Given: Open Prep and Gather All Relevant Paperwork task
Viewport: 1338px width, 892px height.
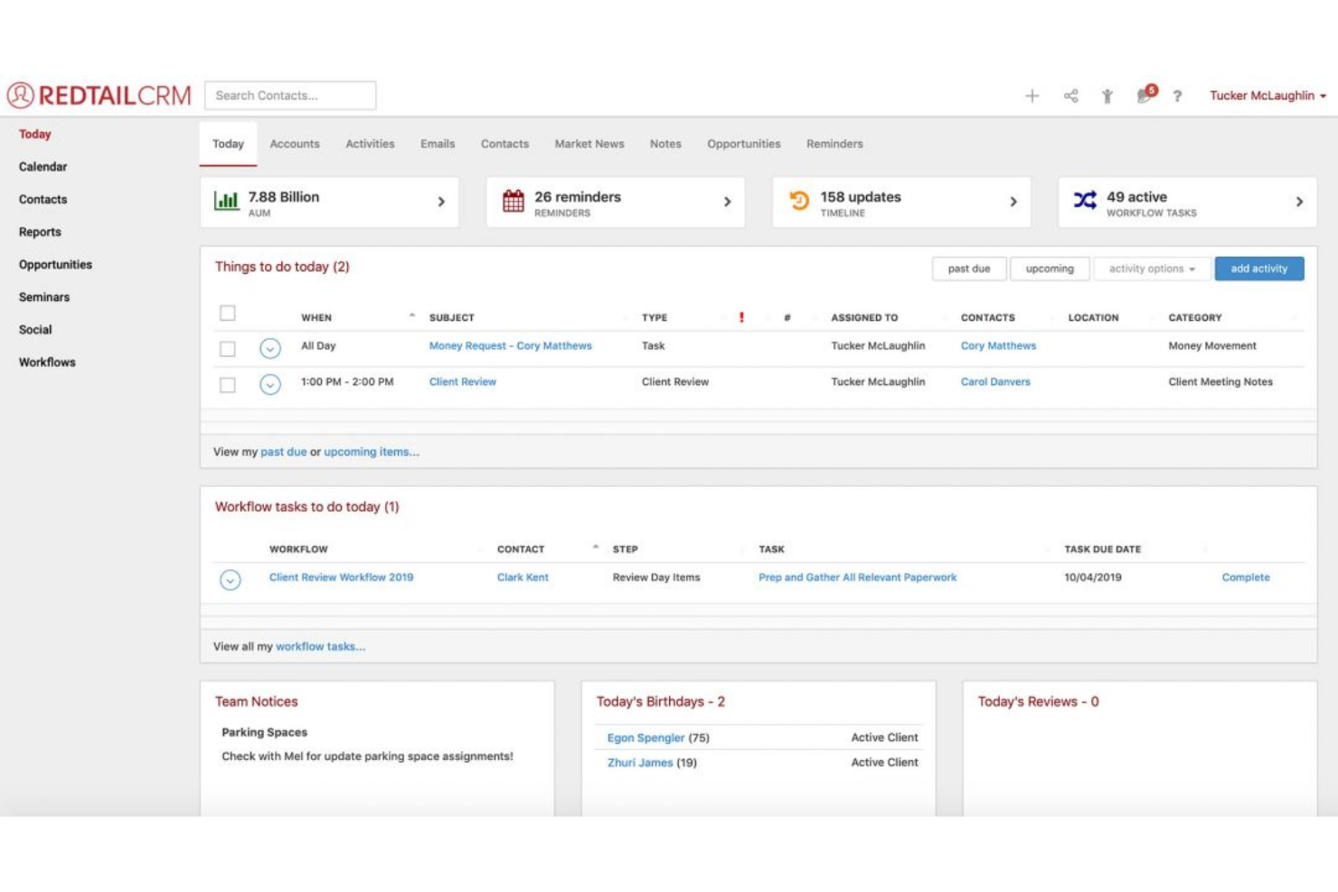Looking at the screenshot, I should (857, 577).
